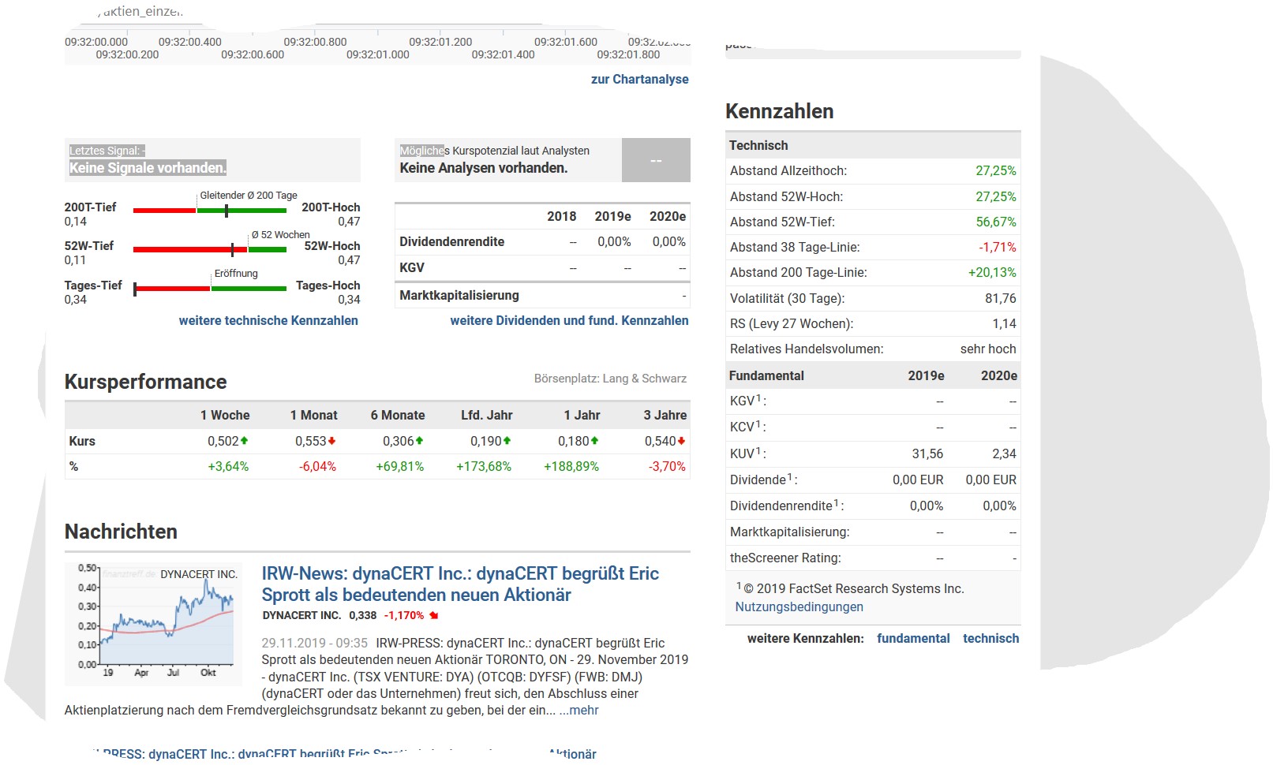Click the red down arrow beside Kurs 0,553
The image size is (1273, 765).
click(332, 441)
